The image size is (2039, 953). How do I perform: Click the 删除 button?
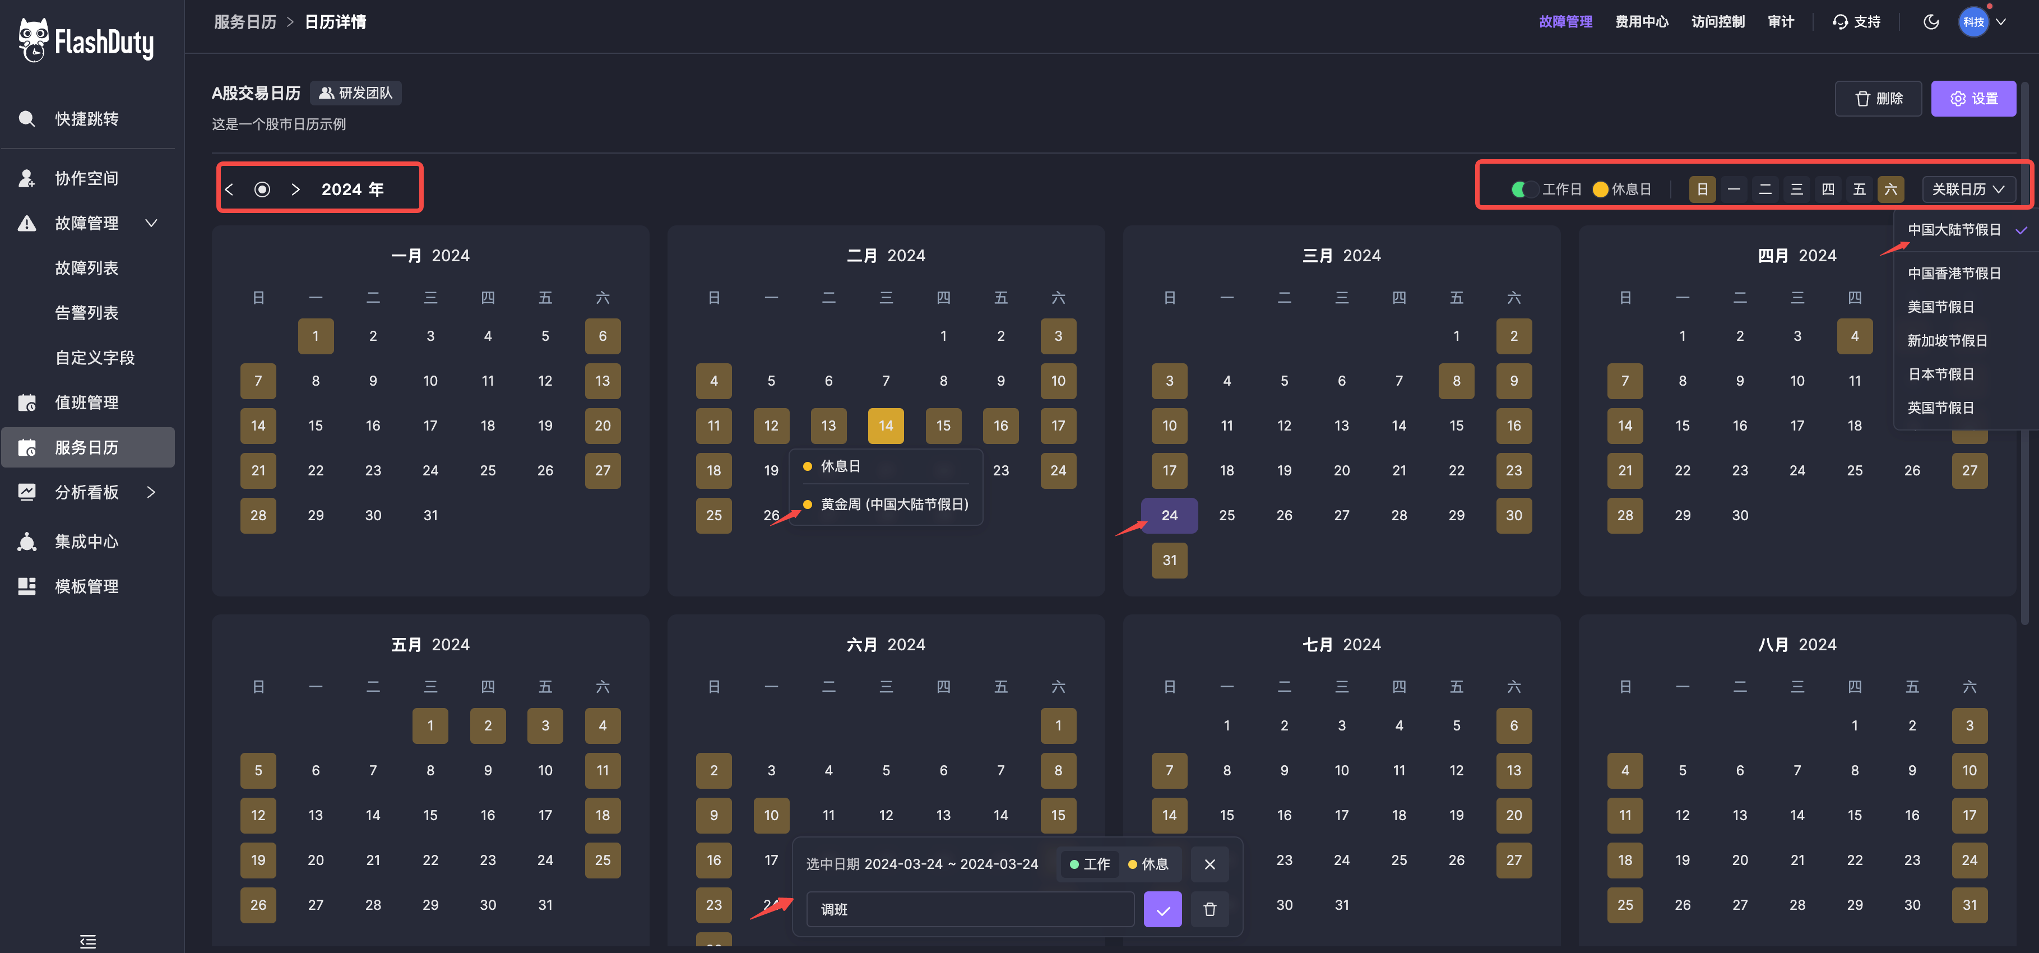point(1878,99)
